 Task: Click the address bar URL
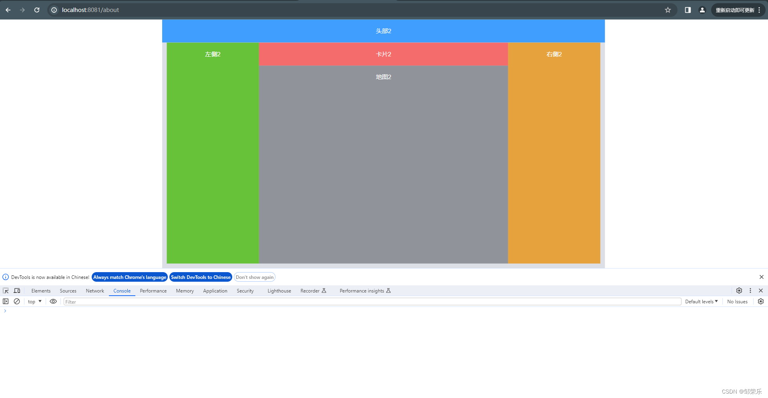click(90, 10)
